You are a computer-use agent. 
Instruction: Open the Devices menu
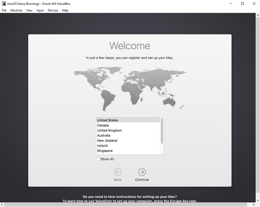click(x=53, y=10)
